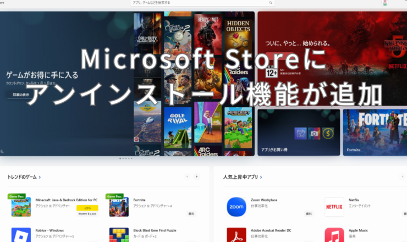Open the Stranger Things Netflix banner
The image size is (407, 242).
click(x=332, y=58)
